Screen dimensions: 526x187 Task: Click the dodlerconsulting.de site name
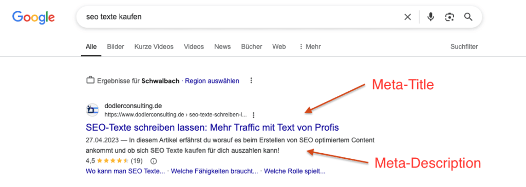[133, 106]
